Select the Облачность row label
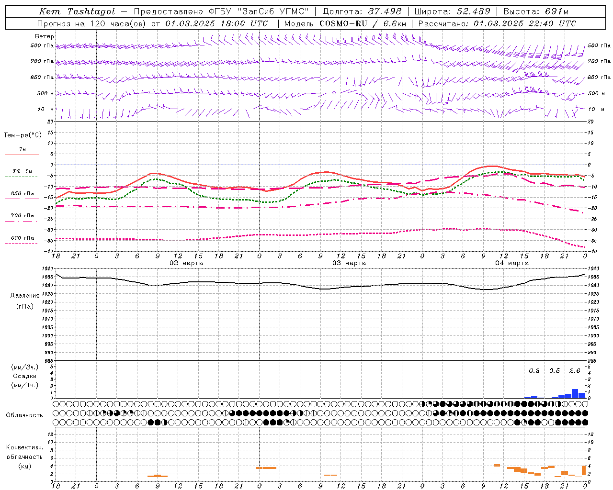 pyautogui.click(x=24, y=415)
